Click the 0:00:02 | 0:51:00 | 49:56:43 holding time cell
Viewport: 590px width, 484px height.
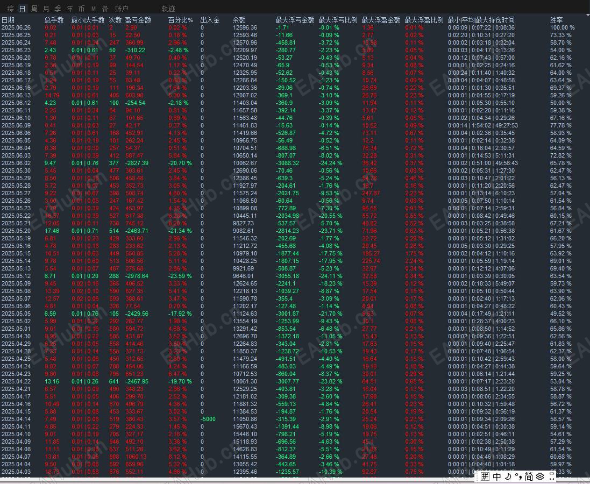click(483, 163)
